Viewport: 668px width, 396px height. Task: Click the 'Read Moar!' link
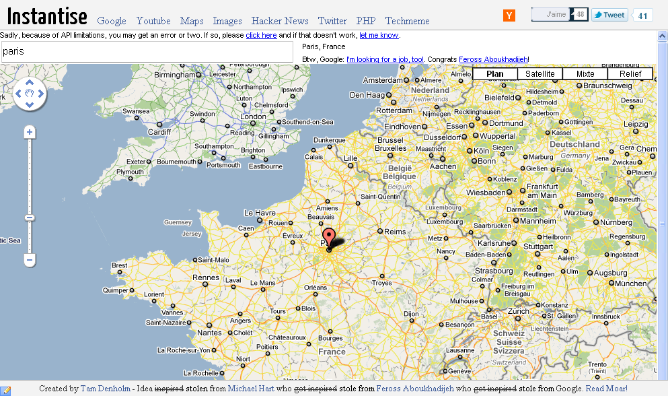tap(606, 389)
